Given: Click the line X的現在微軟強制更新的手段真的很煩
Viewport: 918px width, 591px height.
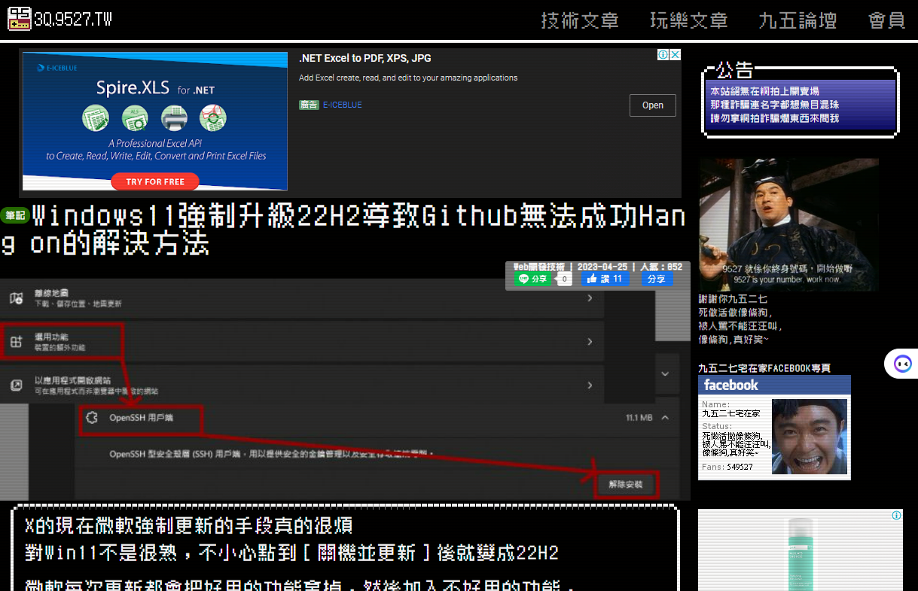Looking at the screenshot, I should pyautogui.click(x=189, y=526).
